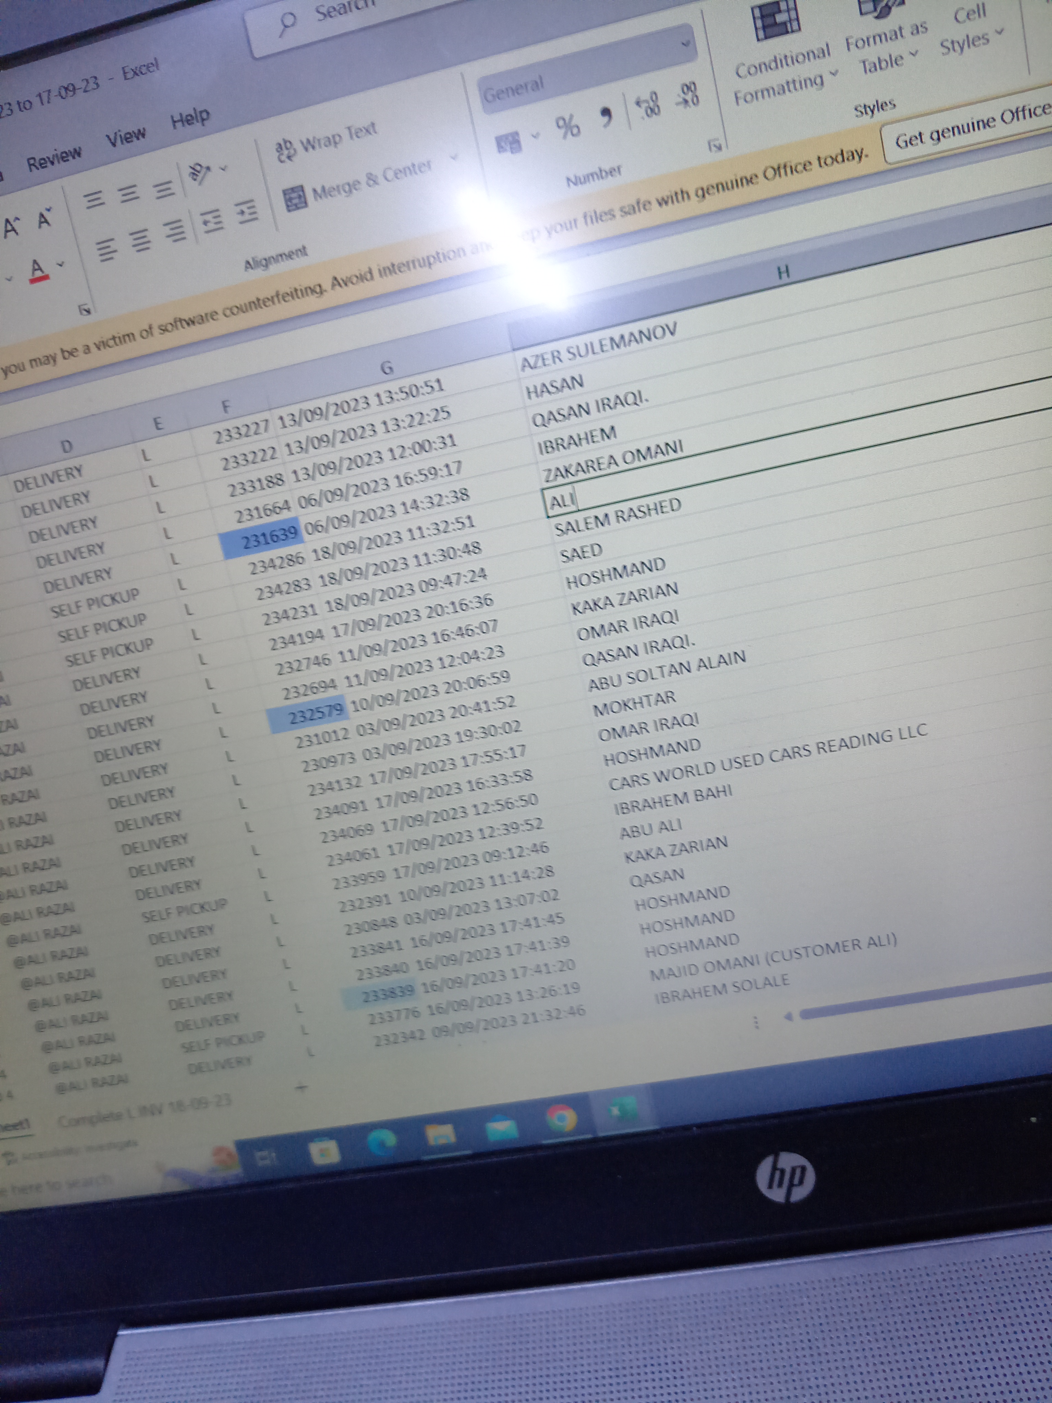Click the cell IBRAHEM BAHI
Viewport: 1052px width, 1403px height.
tap(673, 800)
